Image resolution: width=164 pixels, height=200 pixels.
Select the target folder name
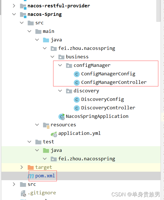pos(44,167)
